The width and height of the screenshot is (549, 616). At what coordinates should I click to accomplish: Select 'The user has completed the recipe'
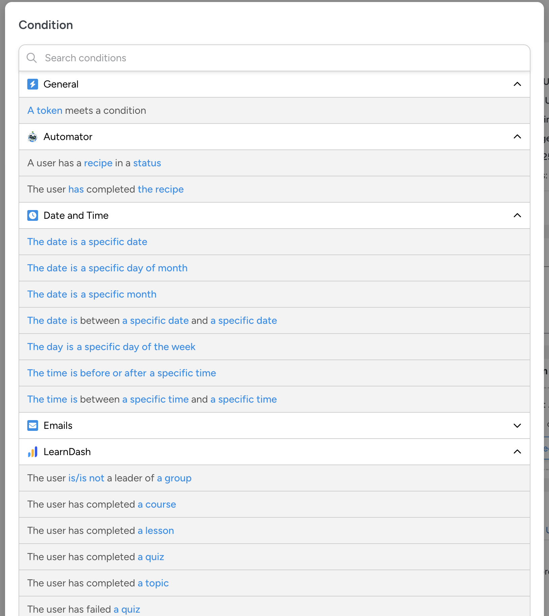(105, 189)
